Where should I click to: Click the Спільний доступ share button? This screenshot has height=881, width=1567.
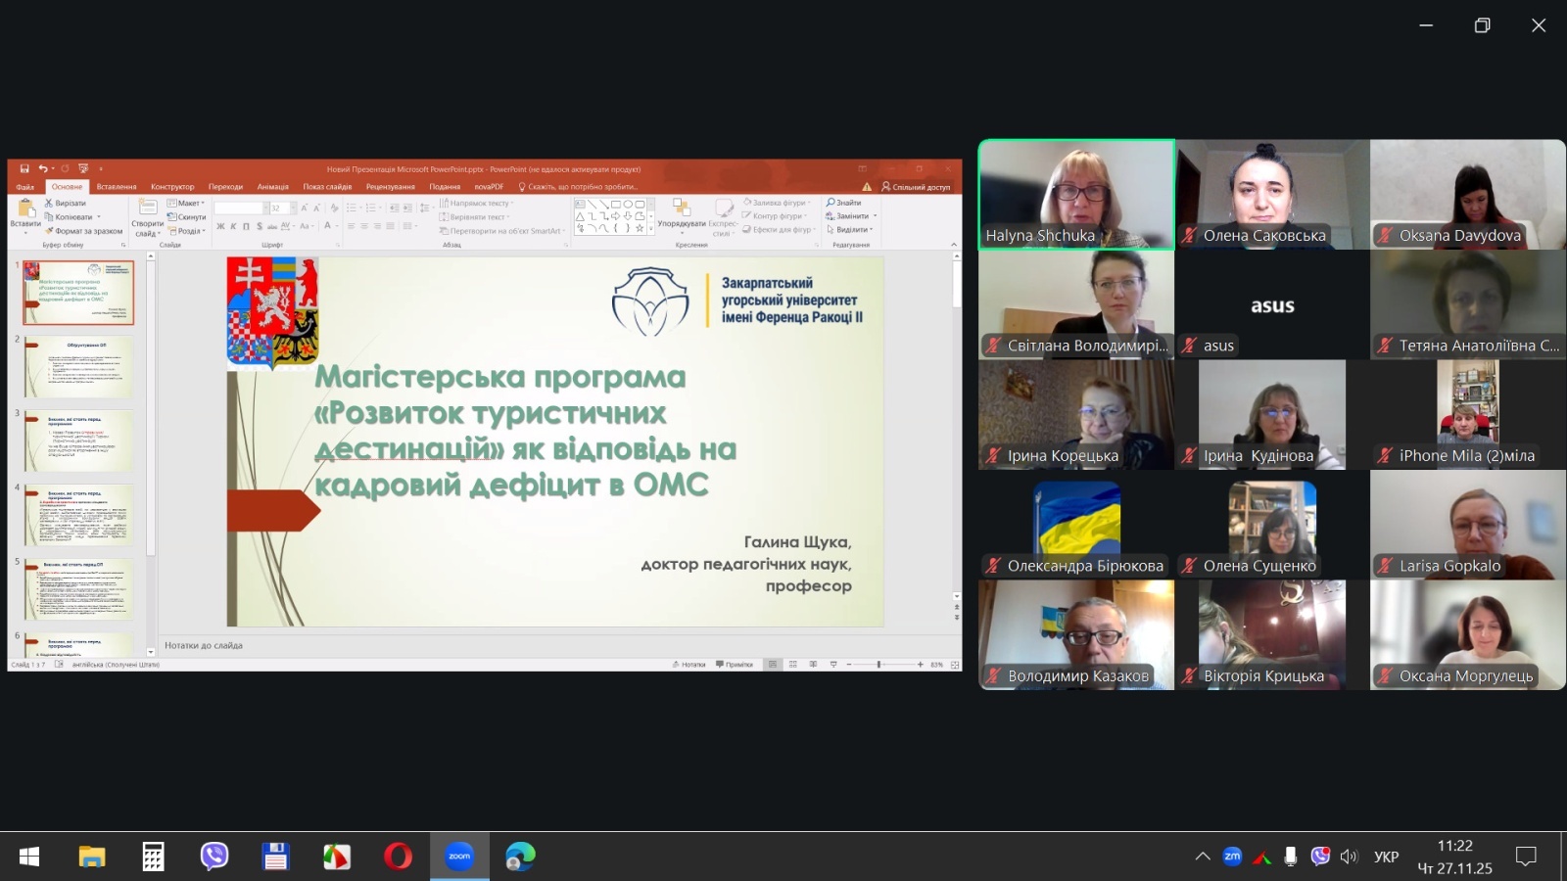pos(916,186)
